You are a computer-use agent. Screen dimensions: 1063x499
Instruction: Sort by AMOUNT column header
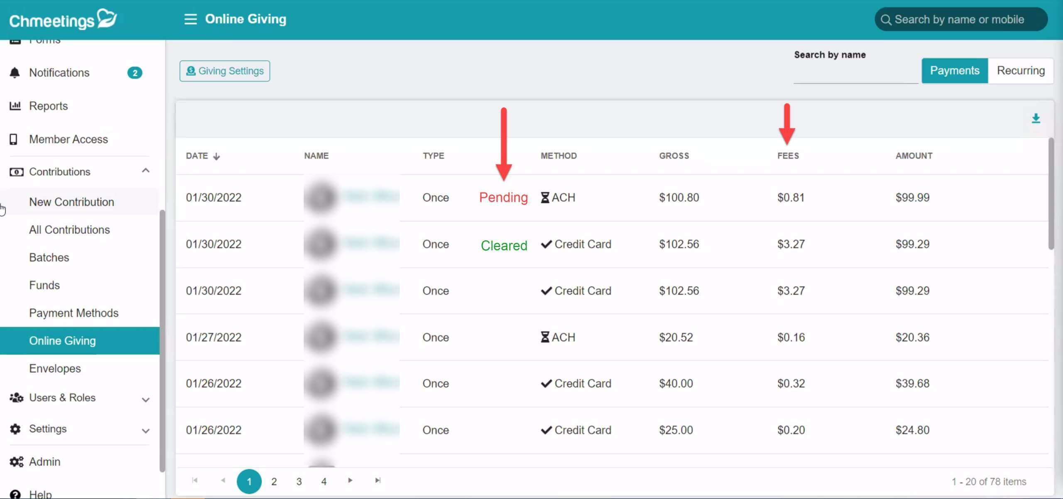coord(914,156)
